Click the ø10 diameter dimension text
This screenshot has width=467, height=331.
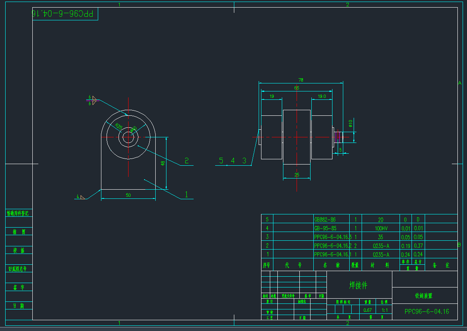[350, 123]
